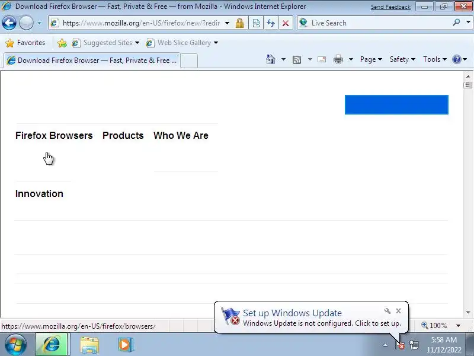Click Internet Explorer taskbar icon
The width and height of the screenshot is (474, 356).
[x=52, y=345]
